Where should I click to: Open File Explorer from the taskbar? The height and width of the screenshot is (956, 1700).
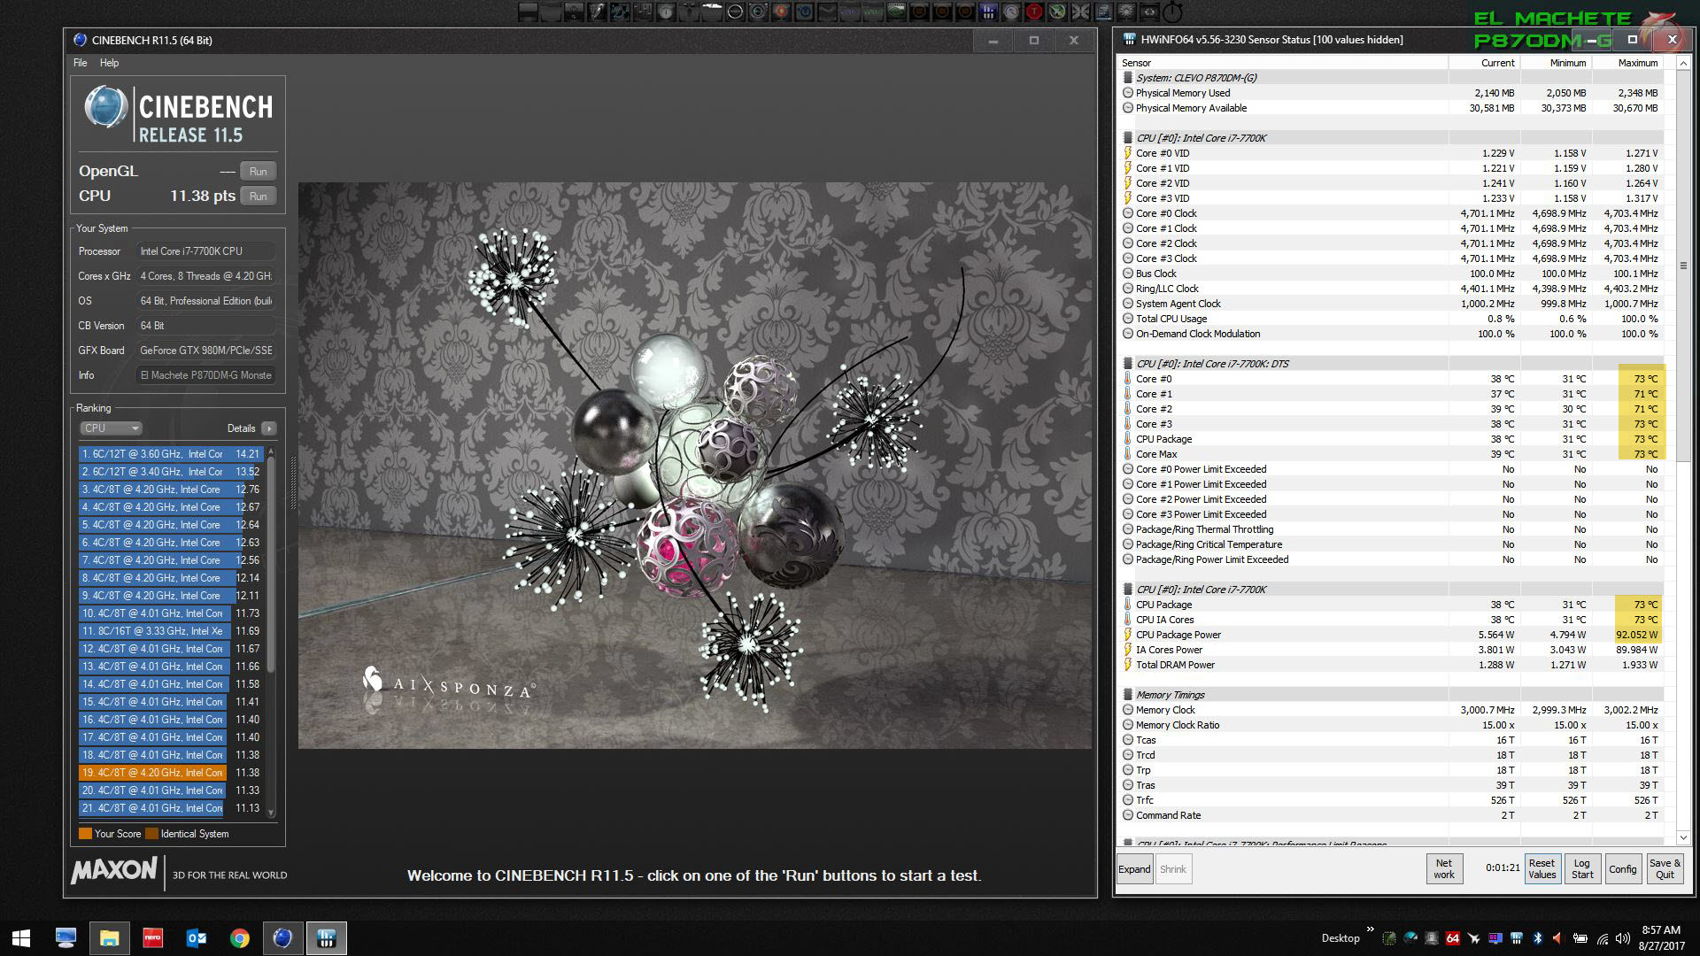tap(109, 938)
